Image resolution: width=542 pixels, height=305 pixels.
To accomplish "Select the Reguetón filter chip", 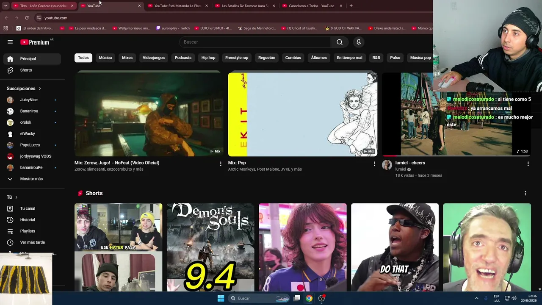I will [267, 58].
